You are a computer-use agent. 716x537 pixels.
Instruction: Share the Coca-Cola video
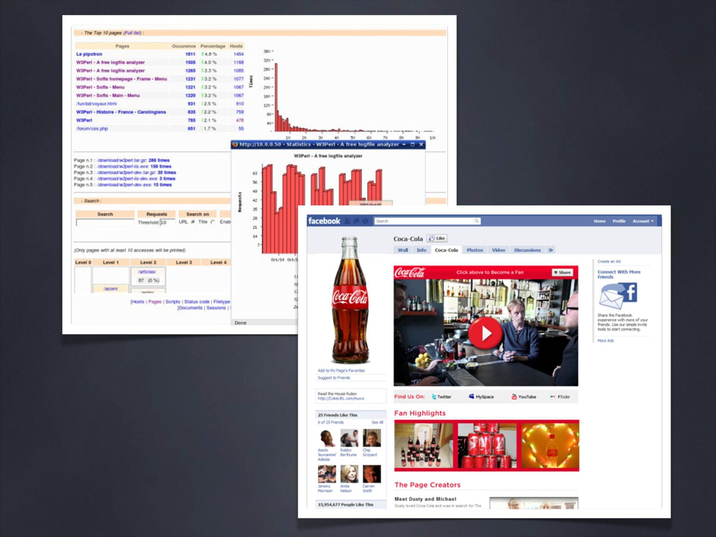(562, 272)
